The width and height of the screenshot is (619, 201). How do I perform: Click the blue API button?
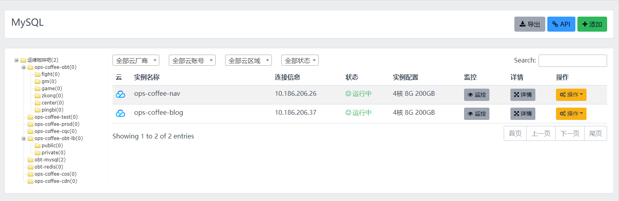[x=561, y=24]
